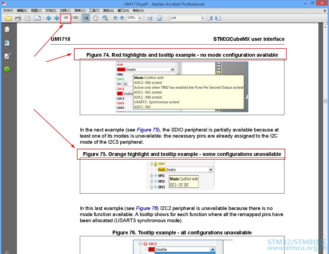The height and width of the screenshot is (254, 329).
Task: Find previous occurrence of search term
Action: [209, 18]
